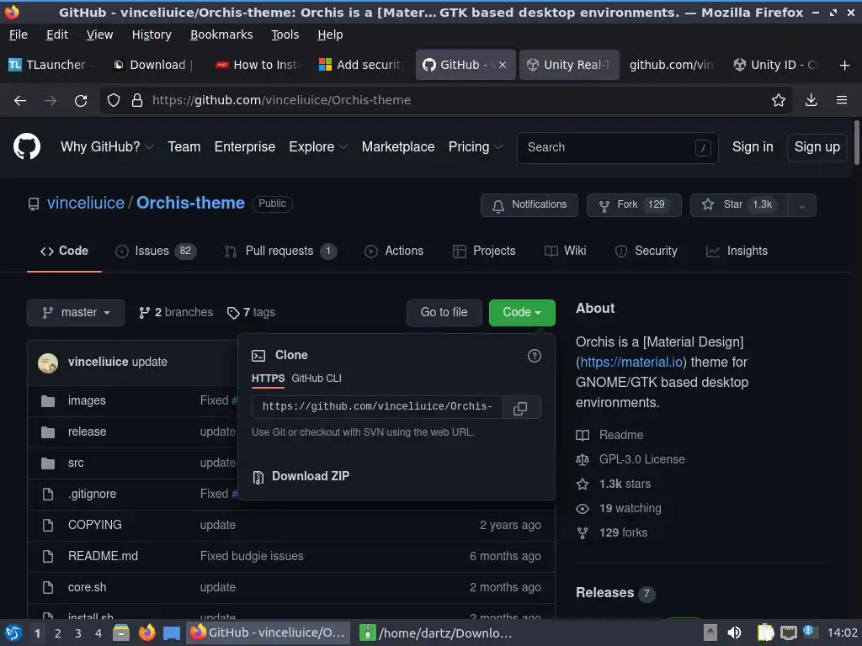Viewport: 862px width, 646px height.
Task: Expand the Why GitHub? menu
Action: 107,147
